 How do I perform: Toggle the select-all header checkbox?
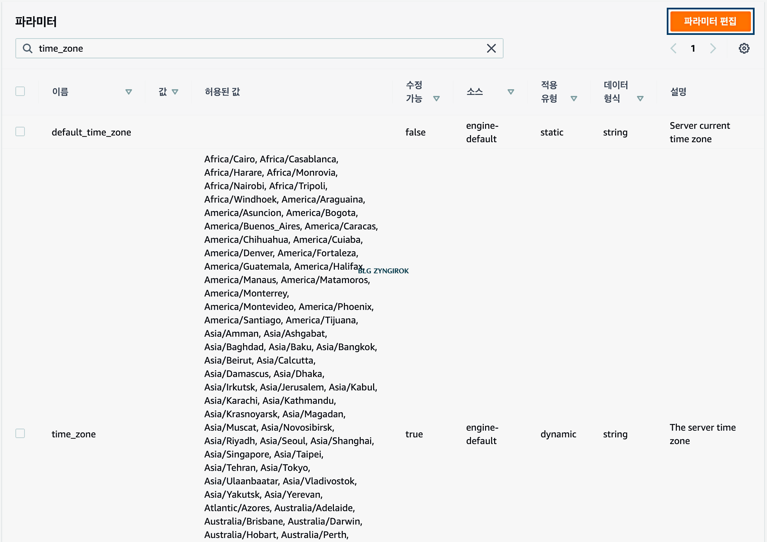tap(20, 92)
